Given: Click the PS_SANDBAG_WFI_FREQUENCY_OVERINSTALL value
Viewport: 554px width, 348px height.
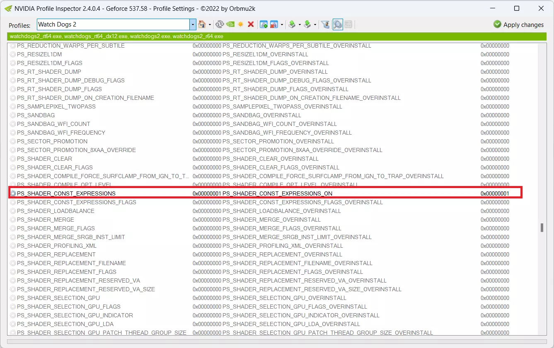Looking at the screenshot, I should point(287,133).
